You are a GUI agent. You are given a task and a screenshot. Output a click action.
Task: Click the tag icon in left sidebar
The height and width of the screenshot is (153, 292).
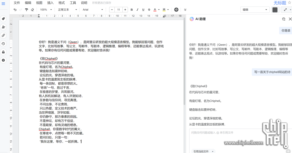pos(3,19)
